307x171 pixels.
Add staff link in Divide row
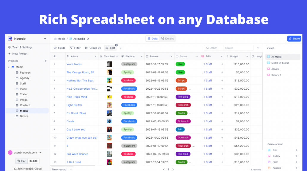(222, 121)
